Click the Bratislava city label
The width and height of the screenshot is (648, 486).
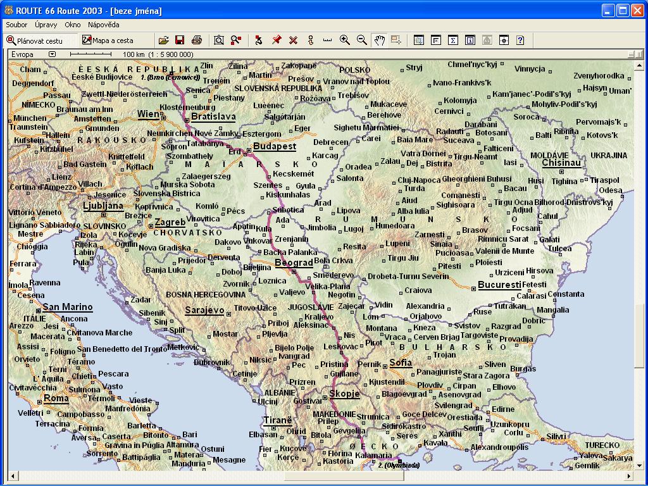point(213,116)
